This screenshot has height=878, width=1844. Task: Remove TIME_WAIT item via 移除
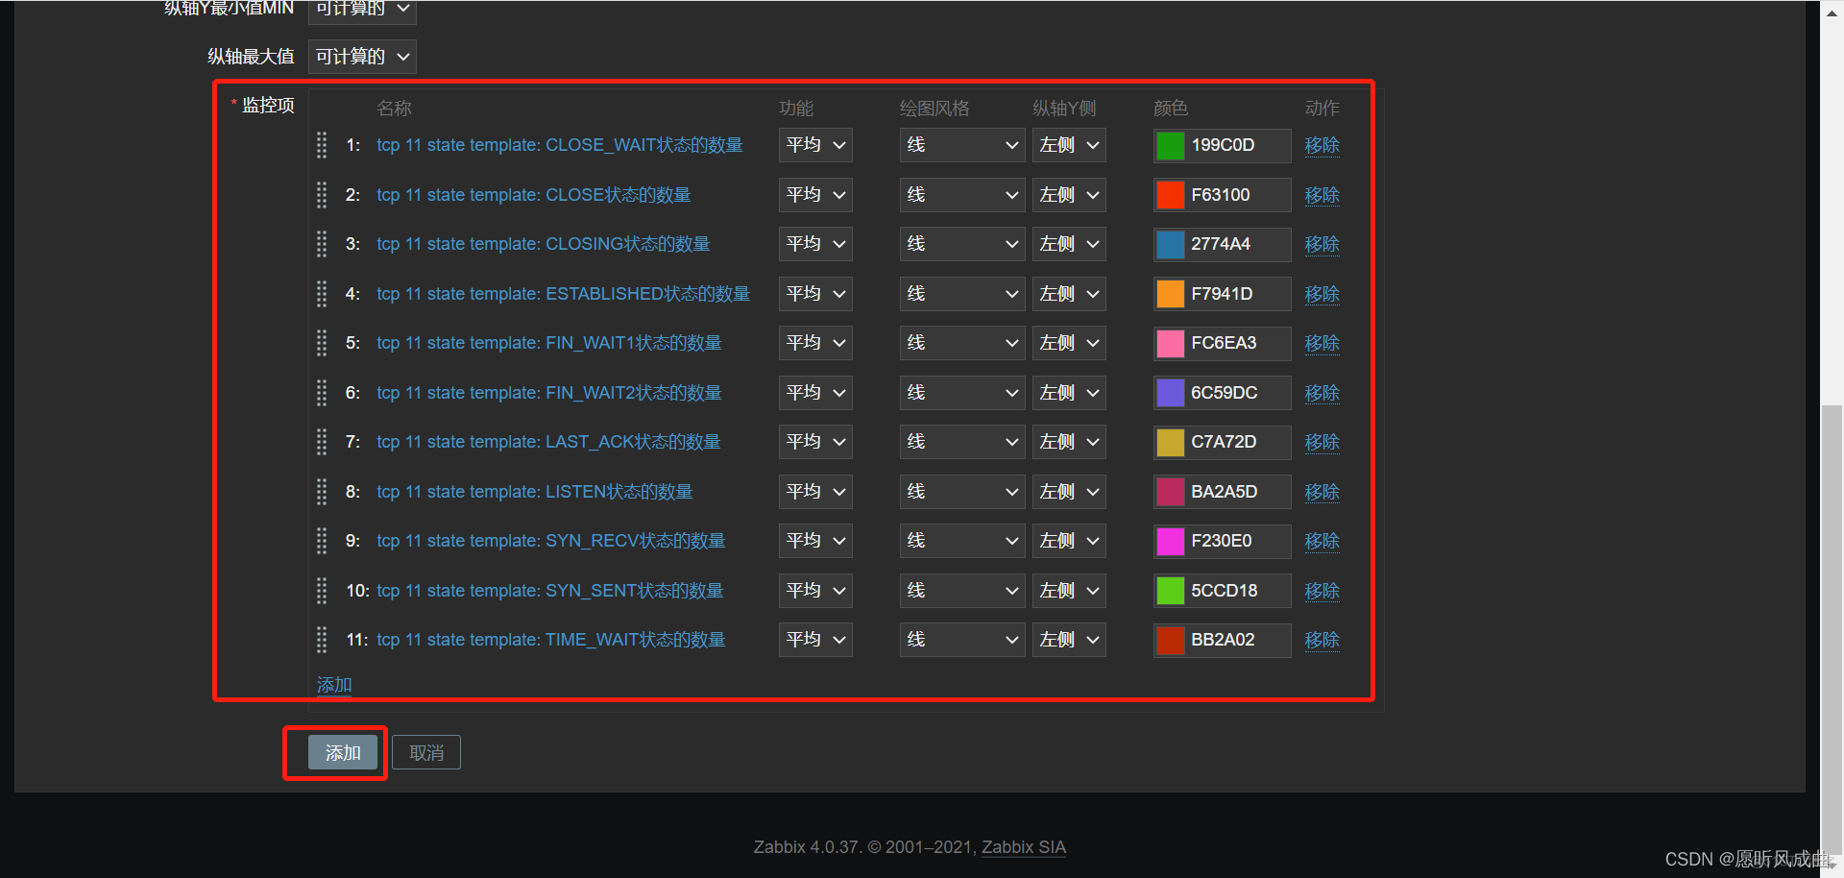click(1322, 640)
